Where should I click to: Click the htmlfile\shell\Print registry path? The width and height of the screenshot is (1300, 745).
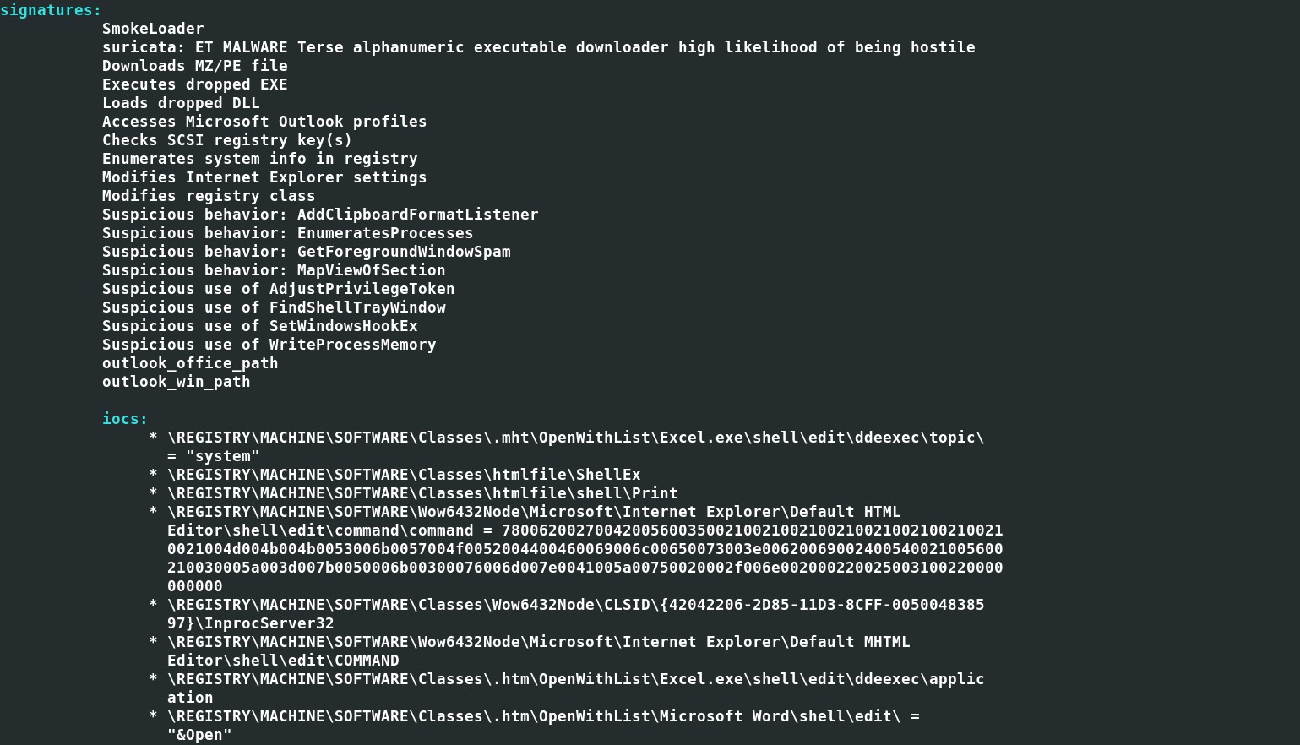(x=422, y=493)
